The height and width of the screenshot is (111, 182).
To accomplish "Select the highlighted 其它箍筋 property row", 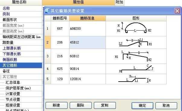I will (x=21, y=65).
